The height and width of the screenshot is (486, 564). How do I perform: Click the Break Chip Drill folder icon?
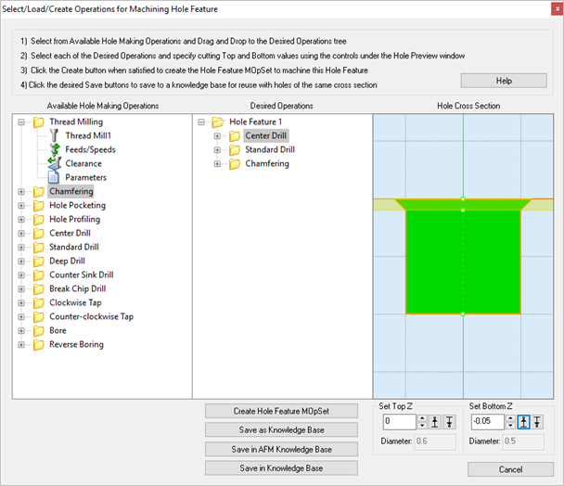(x=38, y=288)
